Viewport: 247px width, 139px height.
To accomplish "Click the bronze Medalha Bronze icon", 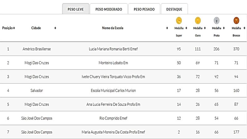I will tap(236, 20).
